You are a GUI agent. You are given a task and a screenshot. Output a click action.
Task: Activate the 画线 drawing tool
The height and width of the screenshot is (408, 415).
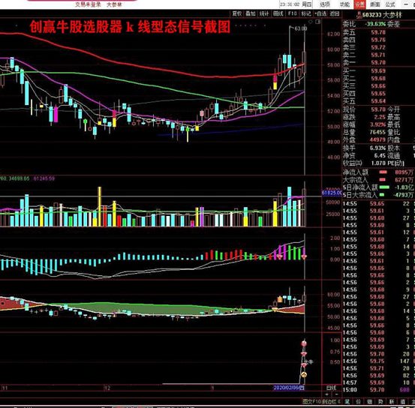[278, 13]
